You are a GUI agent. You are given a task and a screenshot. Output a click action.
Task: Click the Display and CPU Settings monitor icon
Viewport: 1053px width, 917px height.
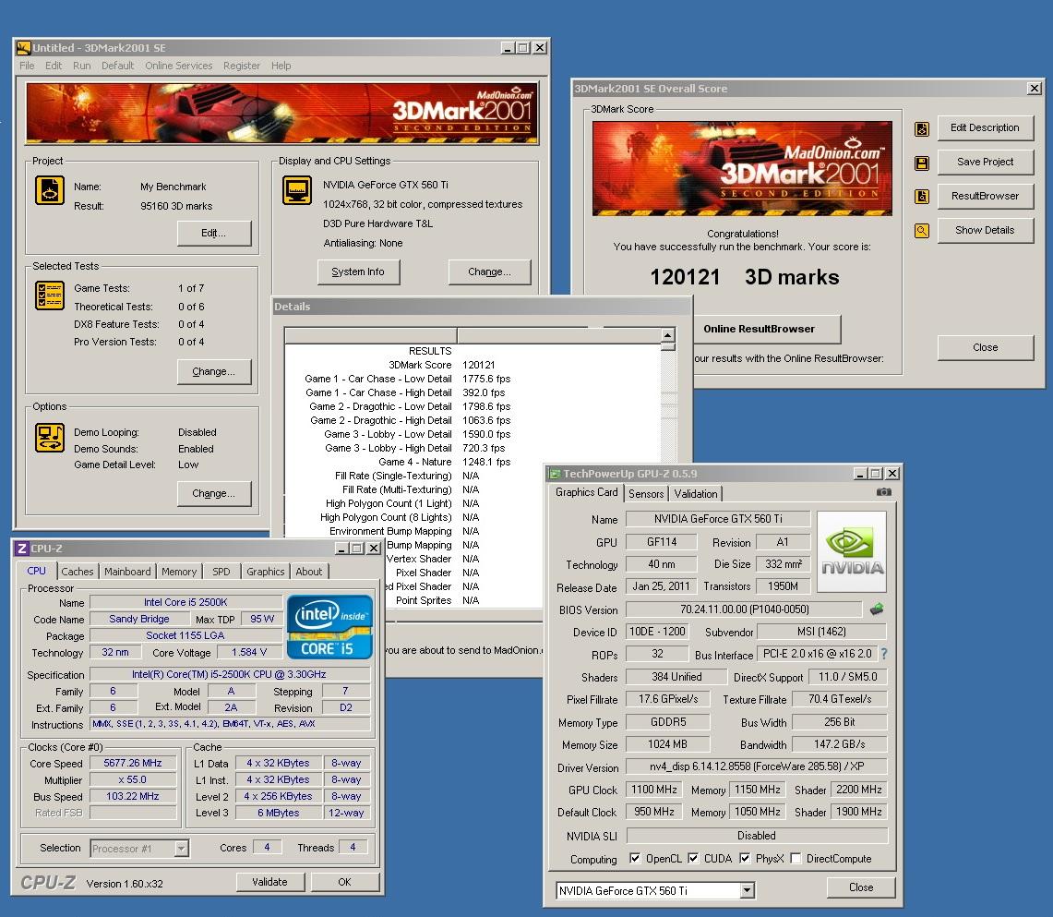point(297,191)
